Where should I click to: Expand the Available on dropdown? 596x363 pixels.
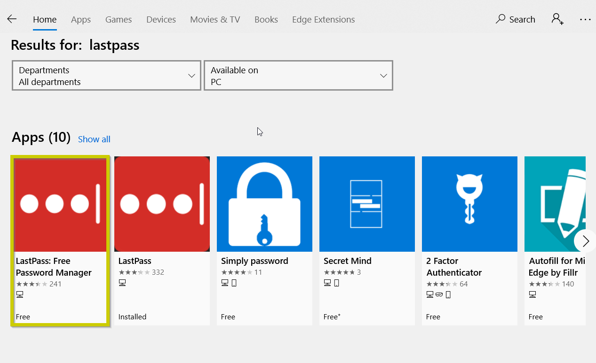tap(298, 75)
